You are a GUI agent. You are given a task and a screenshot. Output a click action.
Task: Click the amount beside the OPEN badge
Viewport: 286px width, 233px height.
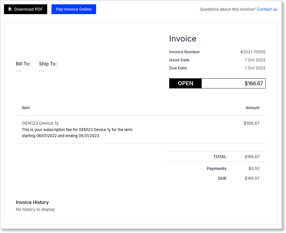click(x=253, y=84)
